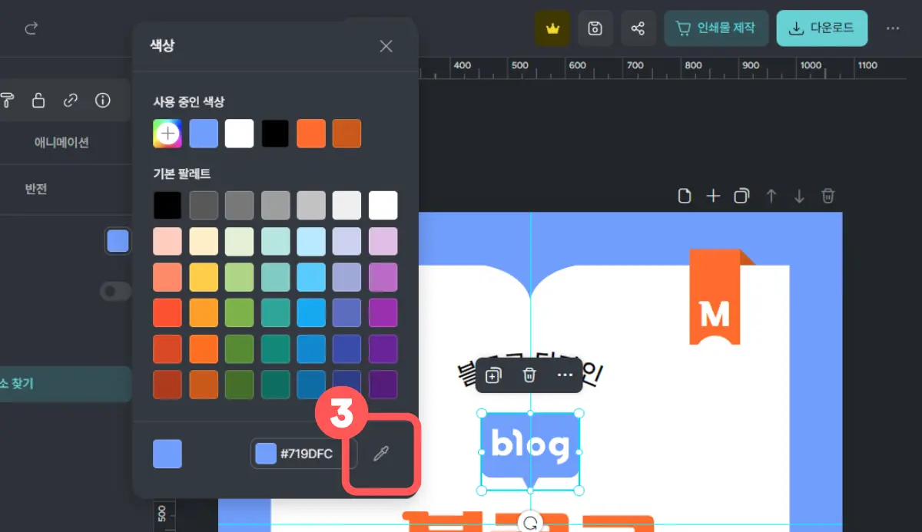
Task: Click the #719DFC hex color field
Action: click(x=304, y=454)
